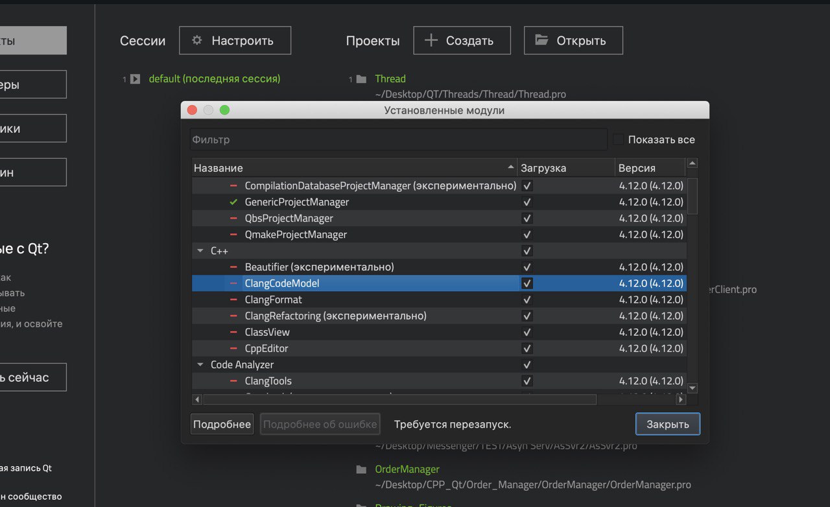Click the Подробнее button
830x507 pixels.
(222, 424)
